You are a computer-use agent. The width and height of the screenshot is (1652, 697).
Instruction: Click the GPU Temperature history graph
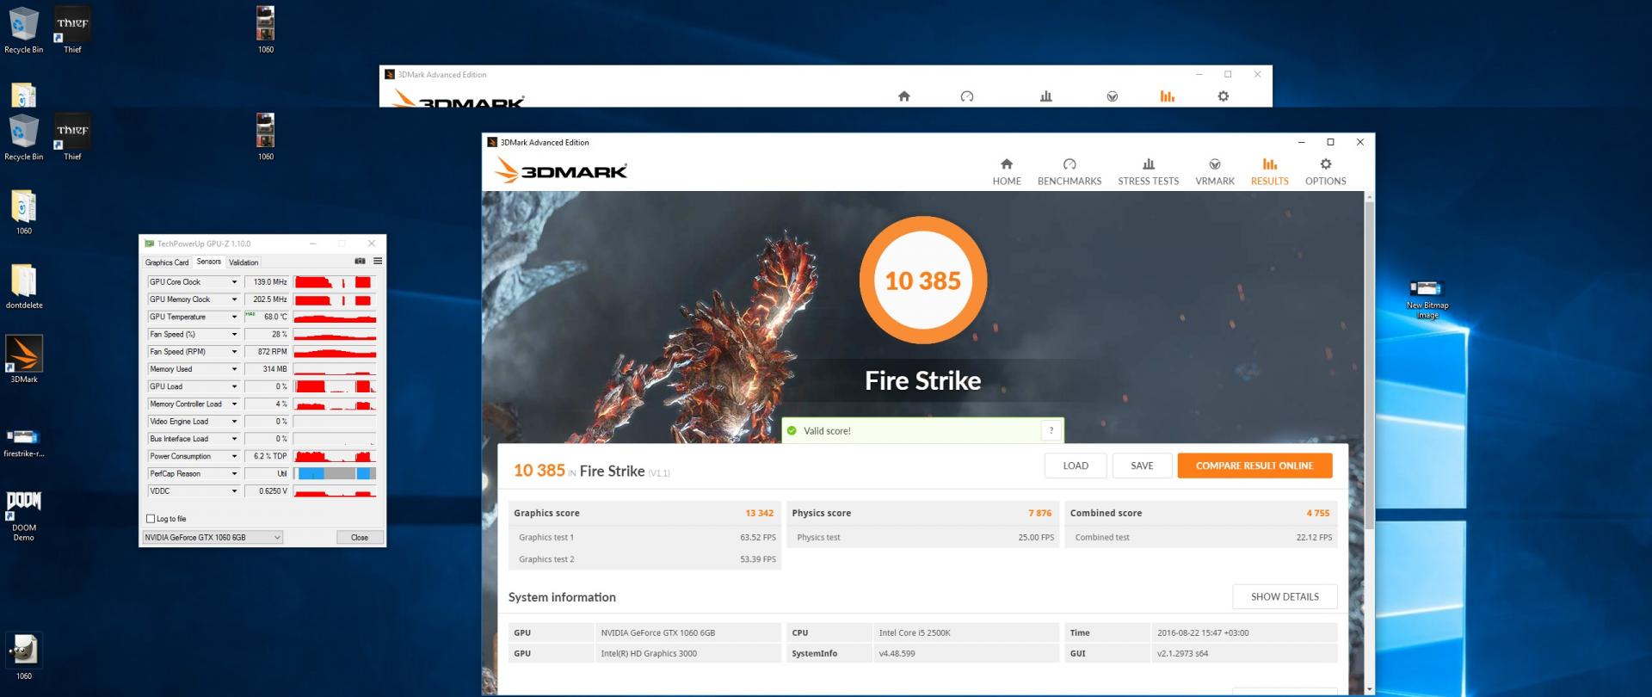pos(335,317)
